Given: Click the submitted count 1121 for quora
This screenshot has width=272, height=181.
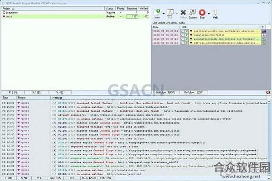Looking at the screenshot, I should point(132,16).
